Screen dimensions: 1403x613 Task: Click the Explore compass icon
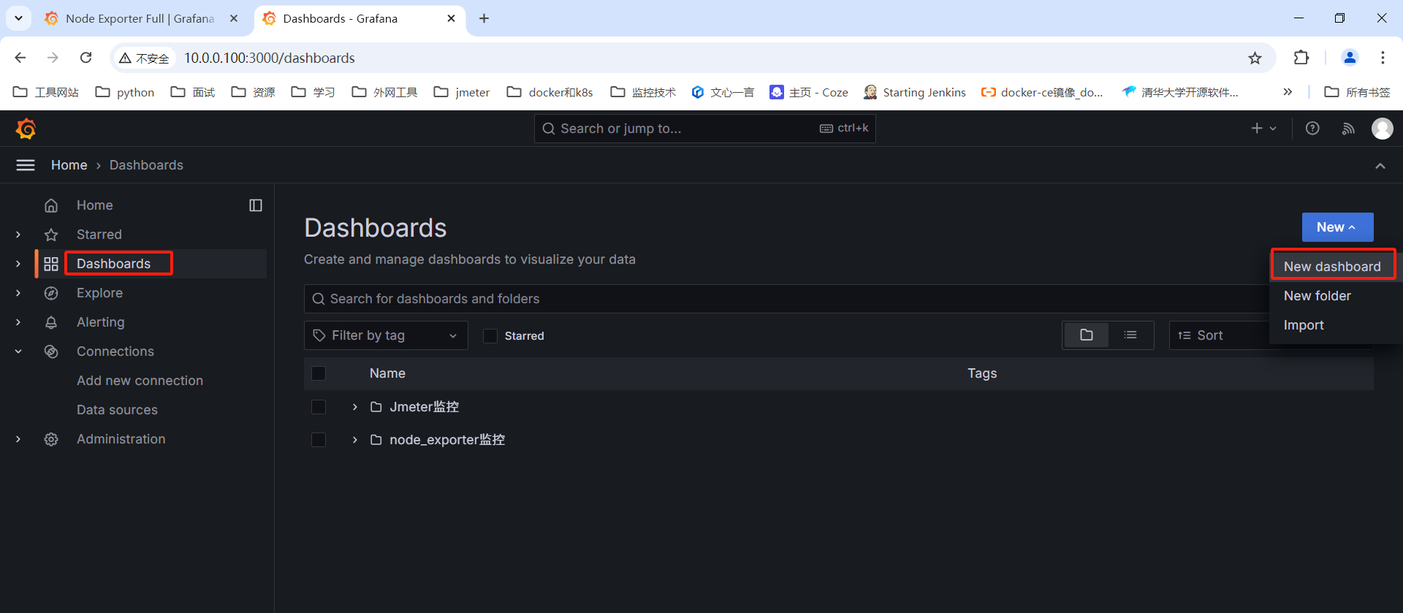coord(51,293)
